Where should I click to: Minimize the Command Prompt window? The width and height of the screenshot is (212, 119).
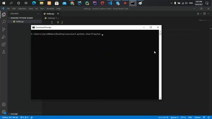pyautogui.click(x=144, y=27)
